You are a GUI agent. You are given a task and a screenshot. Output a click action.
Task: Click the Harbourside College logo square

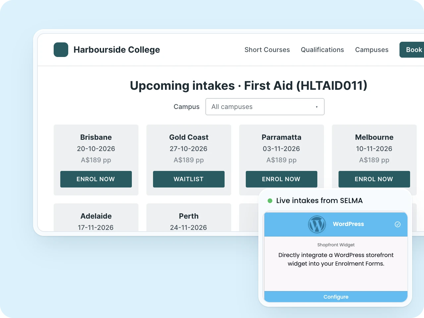(61, 50)
